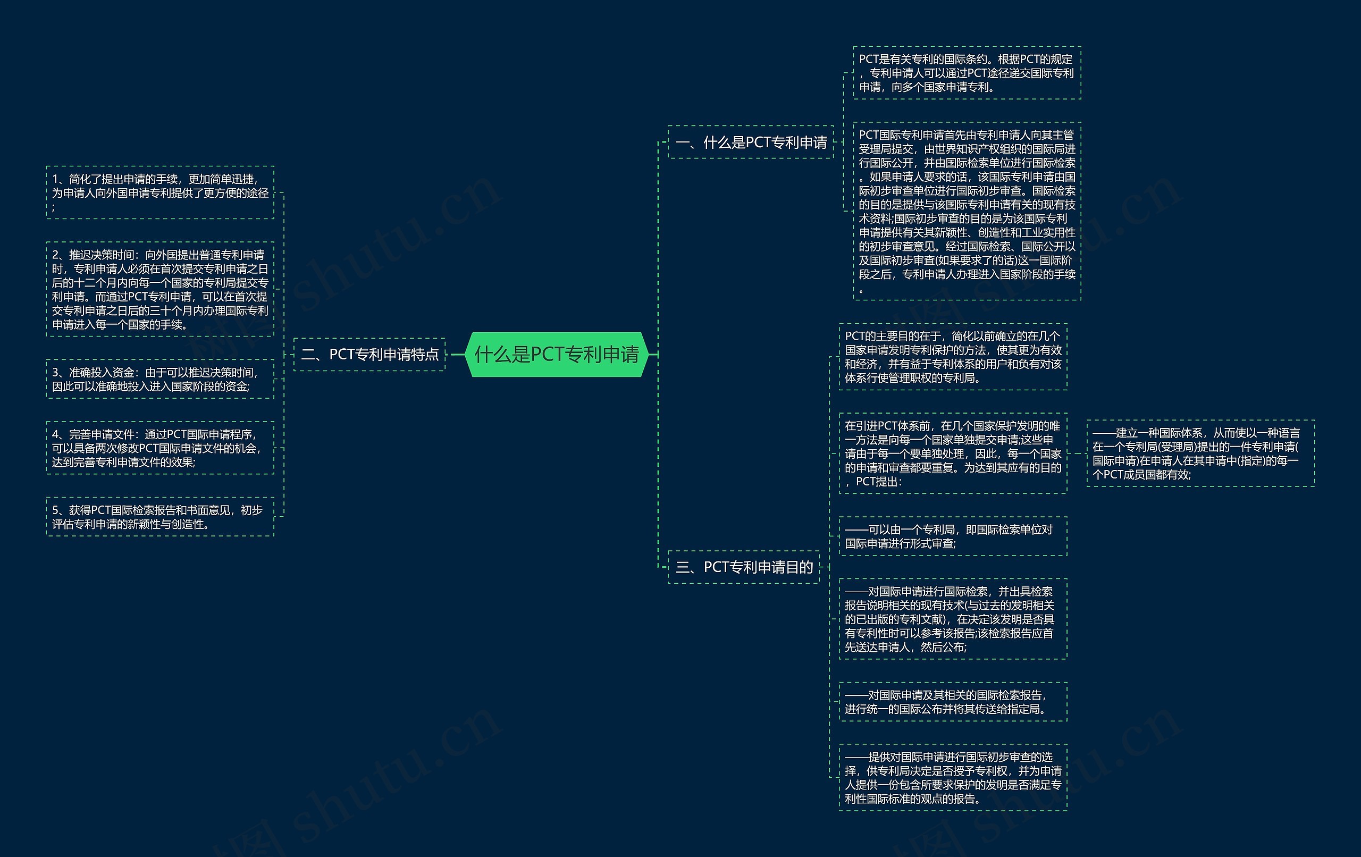Click node 4、完善申请文件
The image size is (1361, 857).
pyautogui.click(x=160, y=448)
